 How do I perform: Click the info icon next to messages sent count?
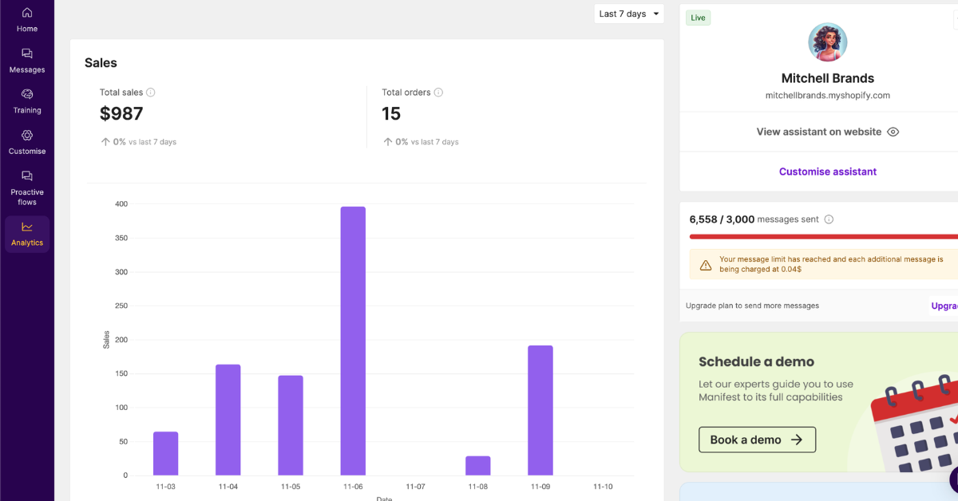click(829, 219)
